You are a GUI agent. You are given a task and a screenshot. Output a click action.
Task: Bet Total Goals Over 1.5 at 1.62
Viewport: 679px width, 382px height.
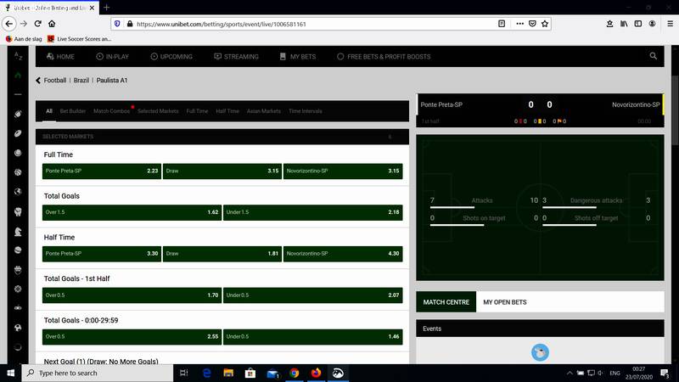pos(132,212)
